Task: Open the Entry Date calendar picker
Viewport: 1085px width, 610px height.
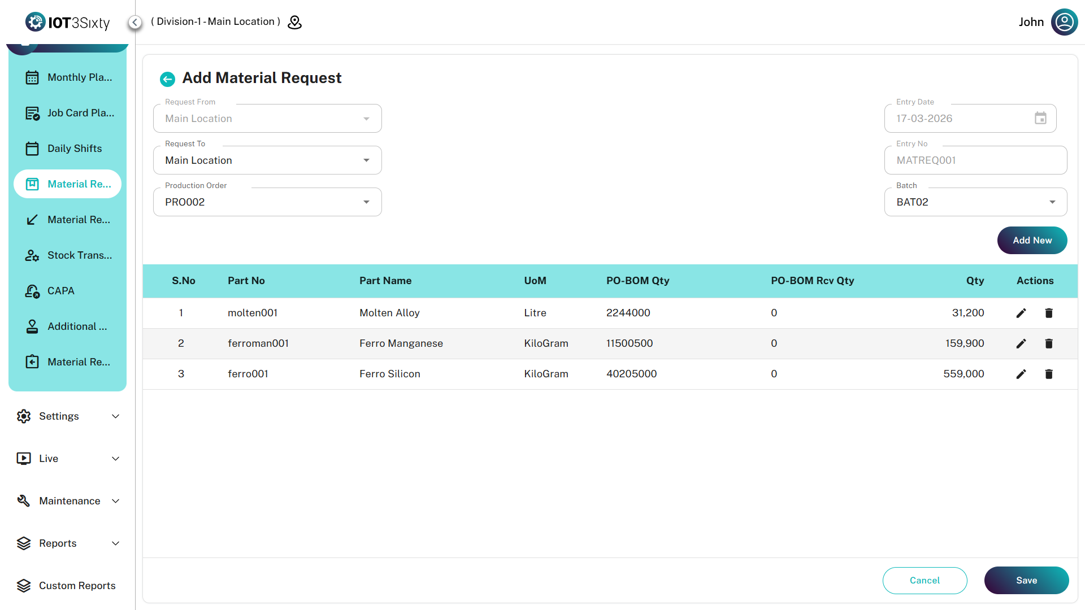Action: click(1040, 119)
